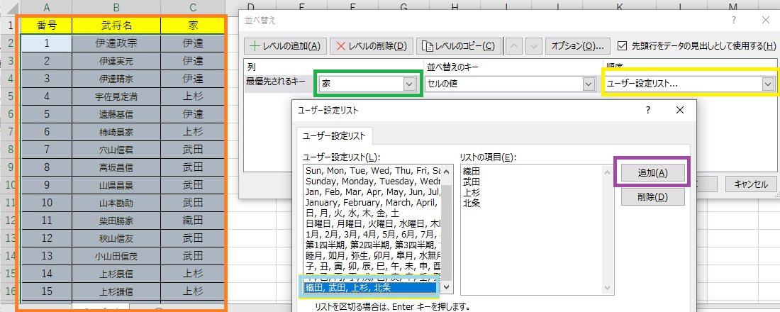Click the キャンセル button in the sort dialog
The width and height of the screenshot is (780, 312).
pos(751,184)
